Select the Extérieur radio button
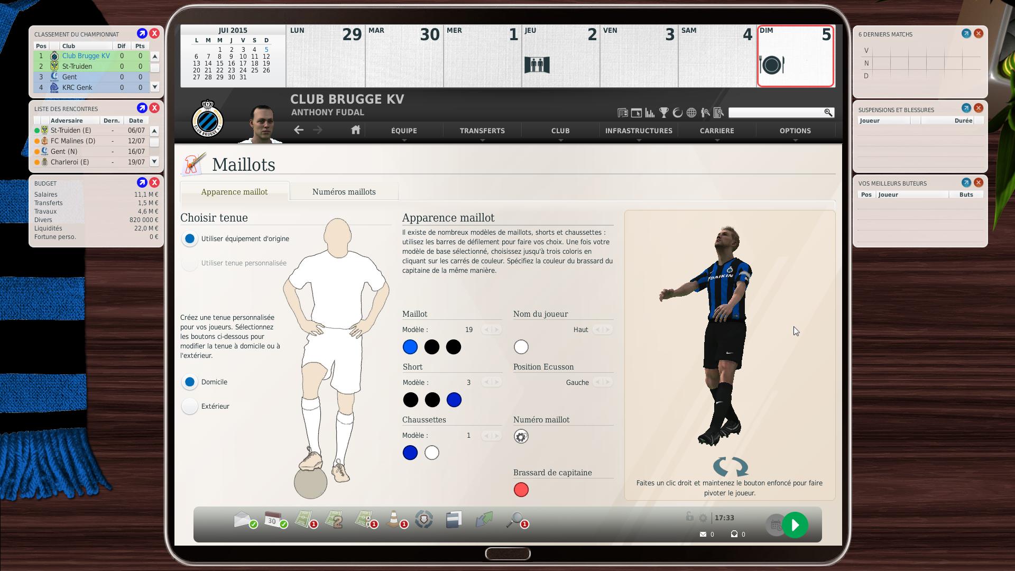 (x=189, y=406)
